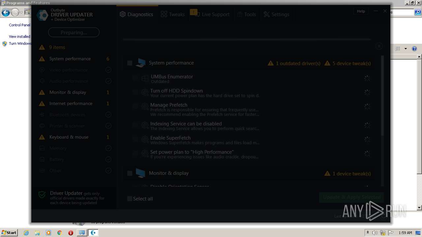The height and width of the screenshot is (237, 422).
Task: Switch to the Tweaks tab
Action: pyautogui.click(x=173, y=14)
